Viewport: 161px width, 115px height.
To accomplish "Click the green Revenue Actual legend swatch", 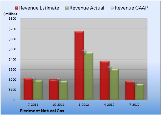I will pyautogui.click(x=67, y=8).
